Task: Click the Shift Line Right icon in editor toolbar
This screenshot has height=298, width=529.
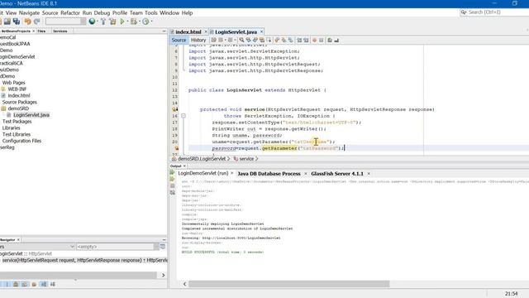Action: click(306, 41)
